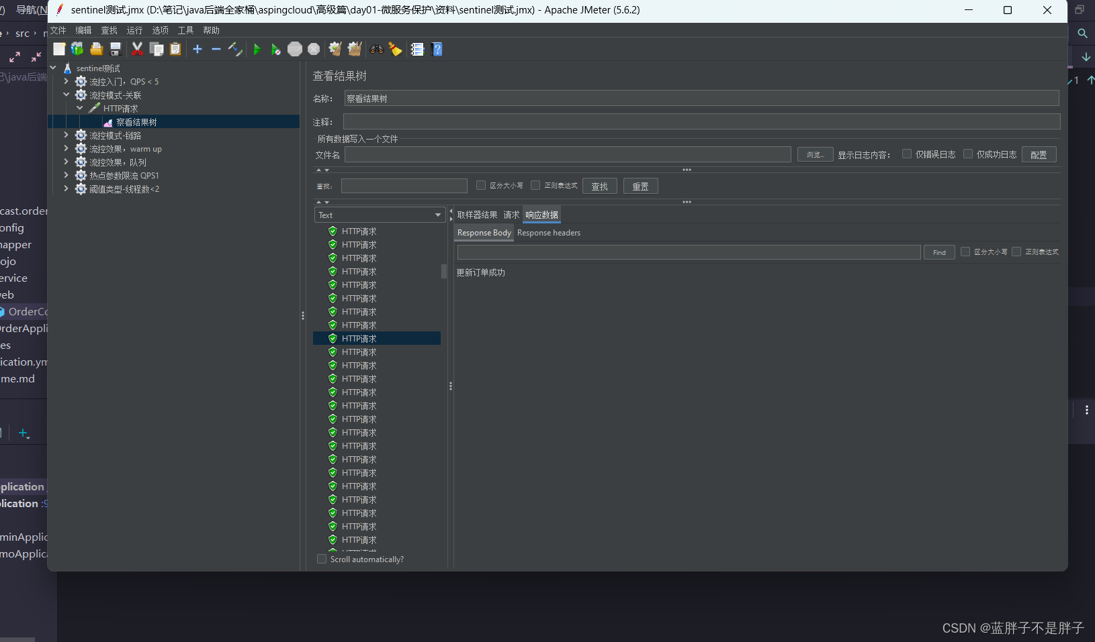Click the 重置 reset button
The image size is (1095, 642).
pyautogui.click(x=641, y=186)
